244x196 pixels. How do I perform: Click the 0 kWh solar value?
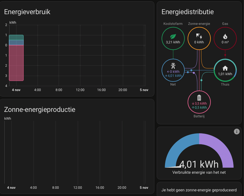point(199,42)
